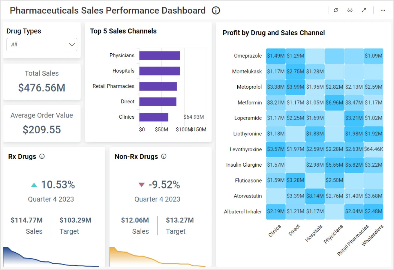Click the Non-Rx Drugs info icon
Image resolution: width=394 pixels, height=270 pixels.
(164, 156)
